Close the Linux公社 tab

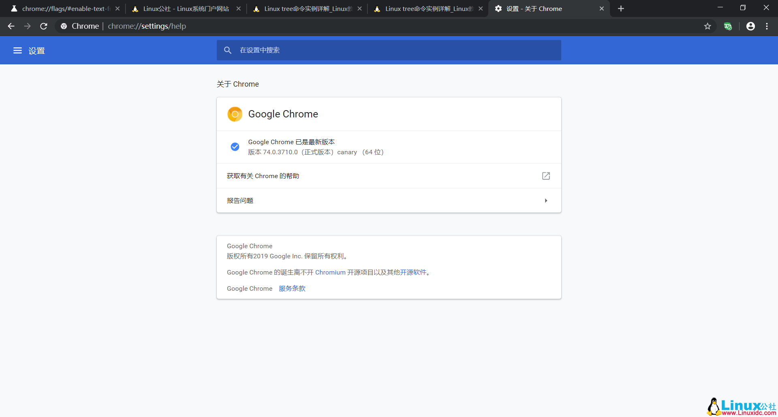click(238, 9)
